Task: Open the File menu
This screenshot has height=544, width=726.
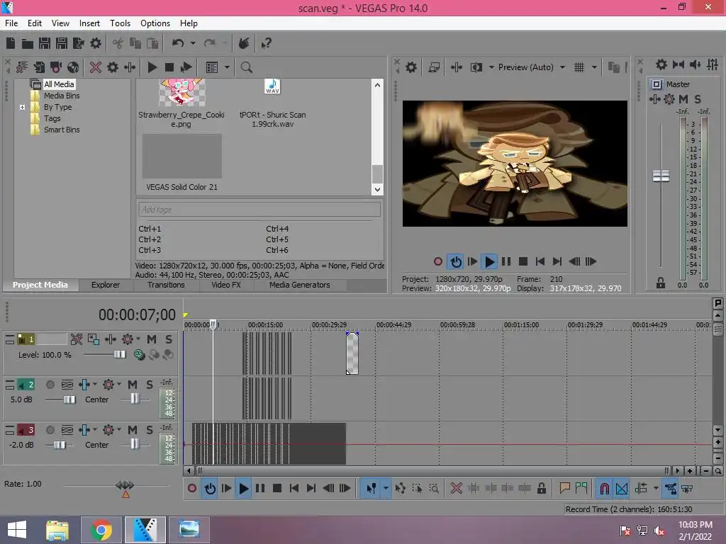Action: click(x=11, y=23)
